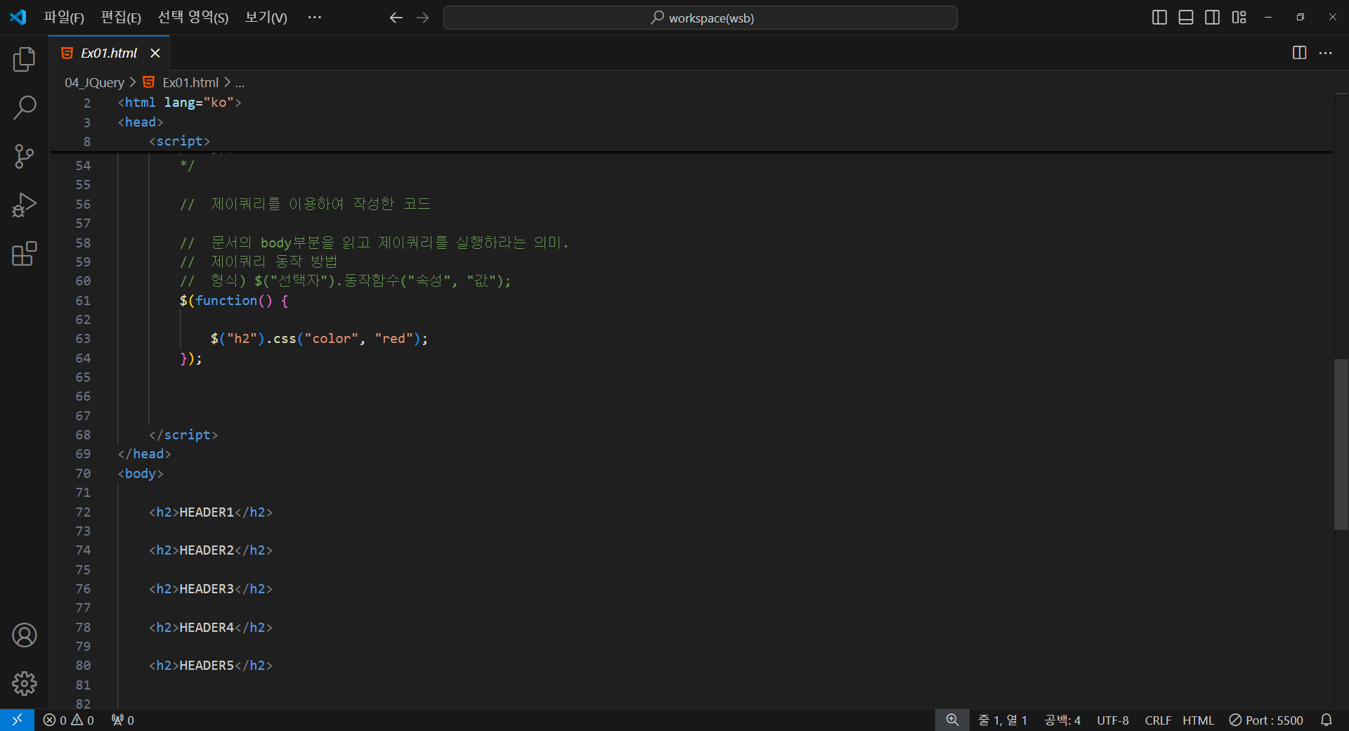
Task: Change the CRLF end of line sequence
Action: pyautogui.click(x=1158, y=720)
